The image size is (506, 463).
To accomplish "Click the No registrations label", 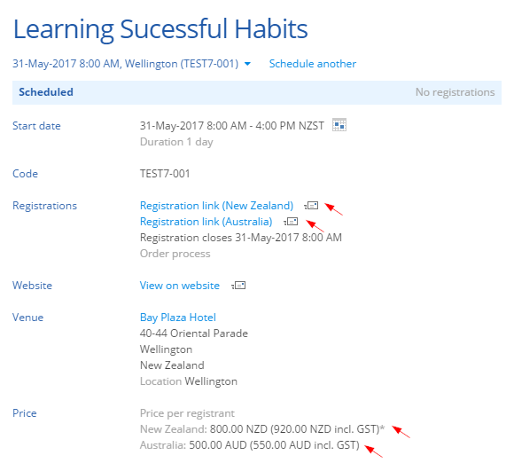I will point(455,92).
